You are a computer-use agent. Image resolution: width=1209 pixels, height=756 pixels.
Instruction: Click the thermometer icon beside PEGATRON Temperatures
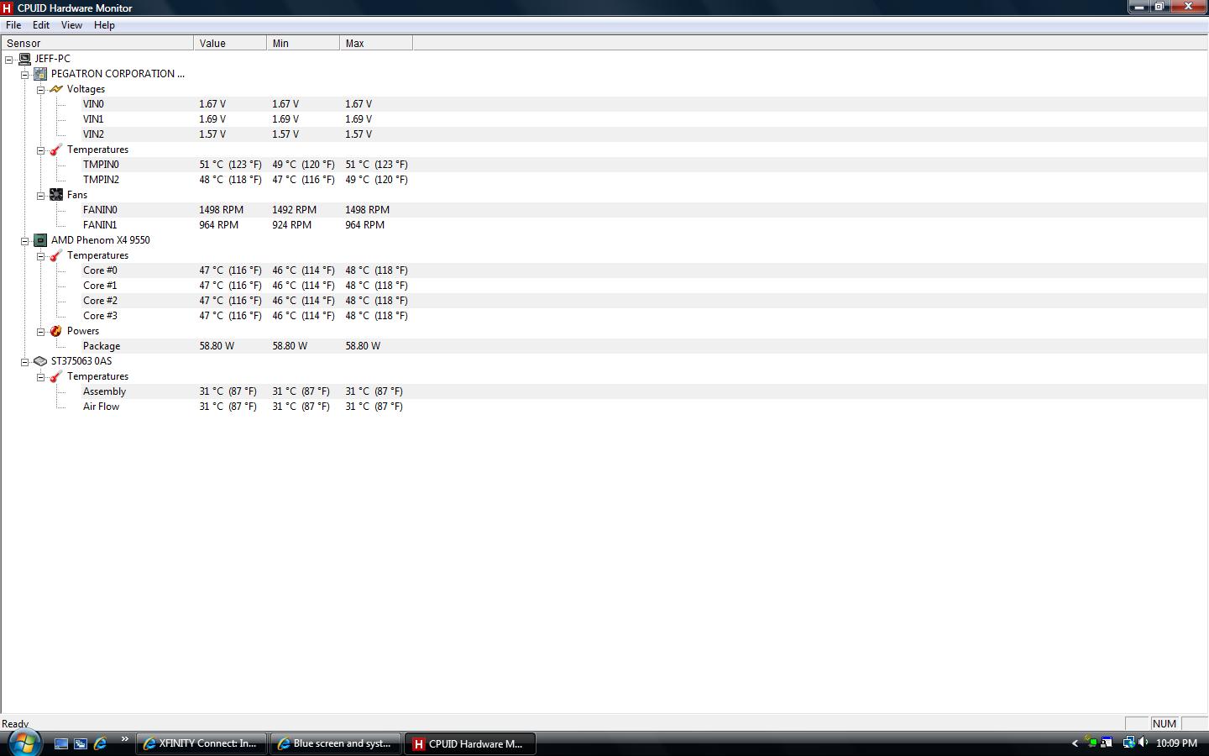56,150
